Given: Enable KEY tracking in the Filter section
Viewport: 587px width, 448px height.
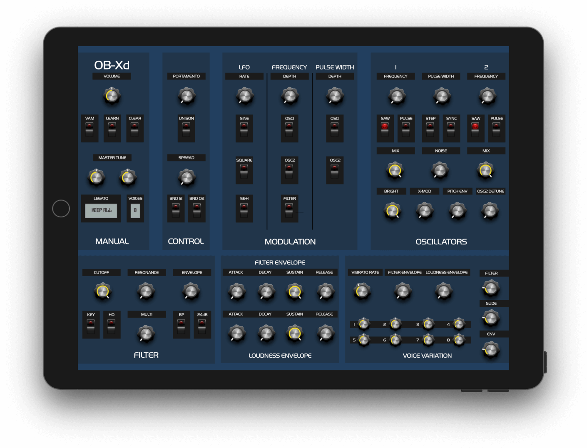Looking at the screenshot, I should point(91,326).
